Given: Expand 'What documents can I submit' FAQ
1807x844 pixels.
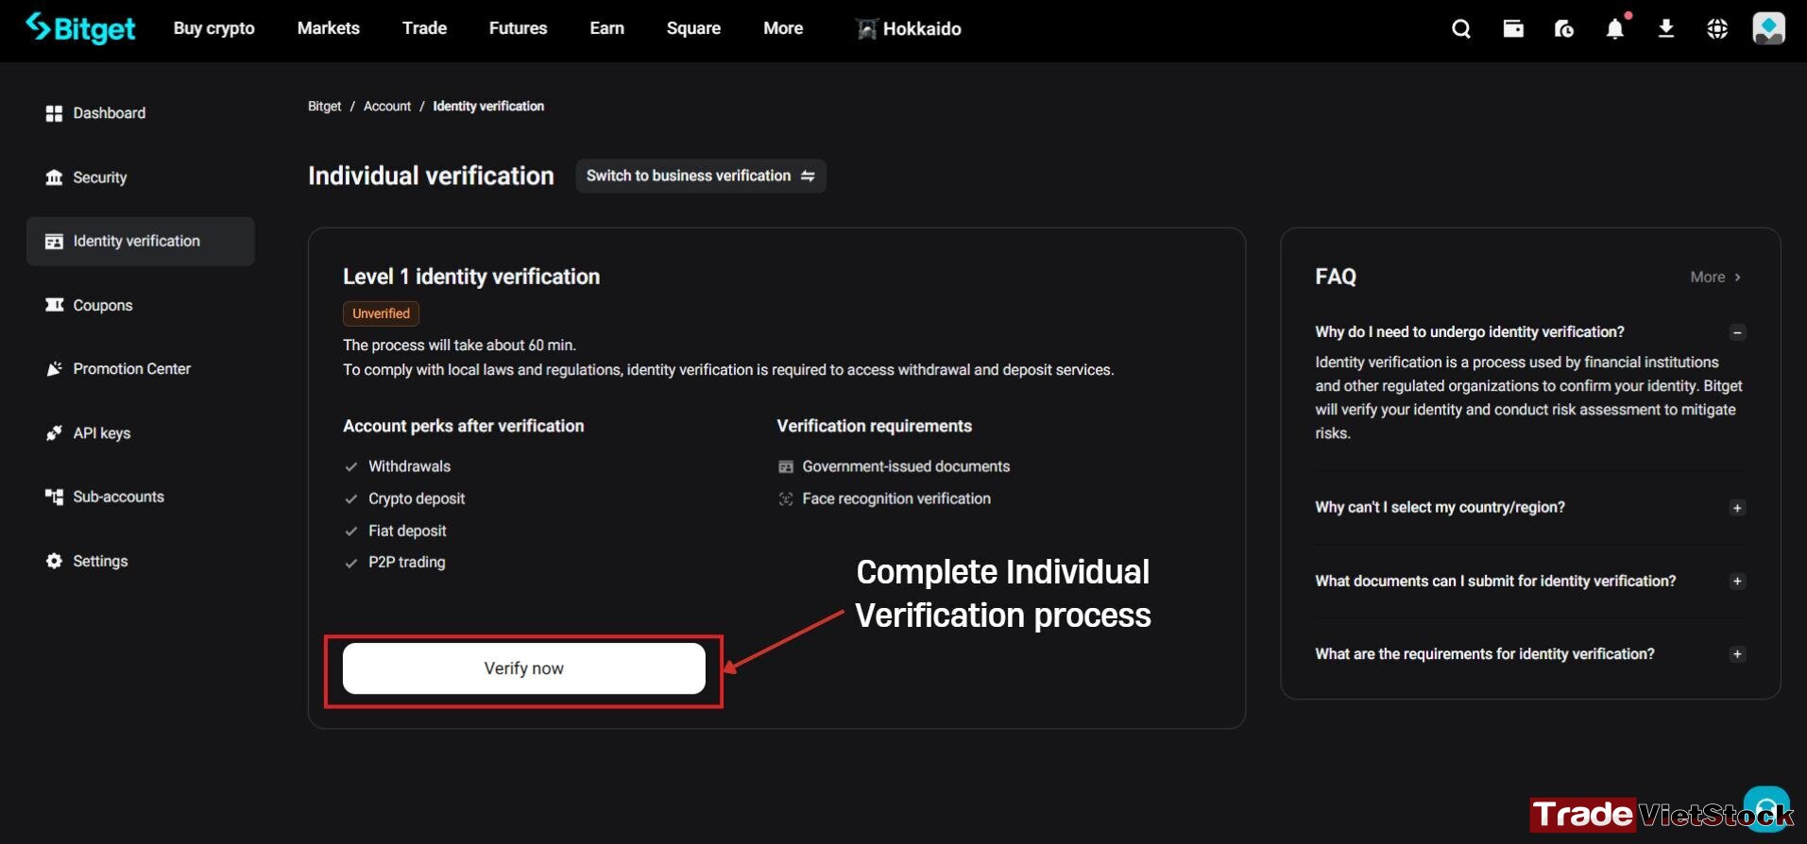Looking at the screenshot, I should point(1737,582).
